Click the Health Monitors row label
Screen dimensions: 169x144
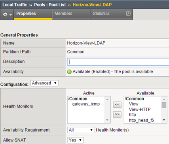(x=18, y=106)
